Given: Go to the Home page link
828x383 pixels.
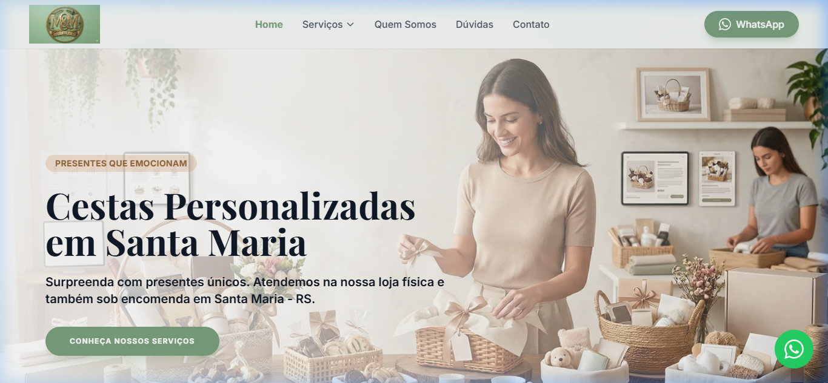Looking at the screenshot, I should [x=269, y=25].
